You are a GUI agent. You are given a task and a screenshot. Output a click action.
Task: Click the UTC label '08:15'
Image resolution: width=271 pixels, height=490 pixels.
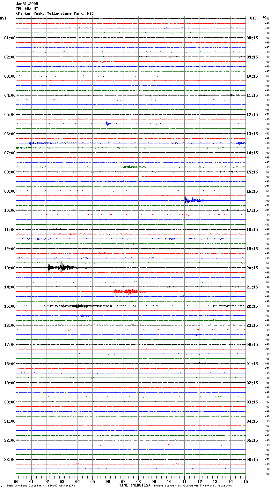252,38
